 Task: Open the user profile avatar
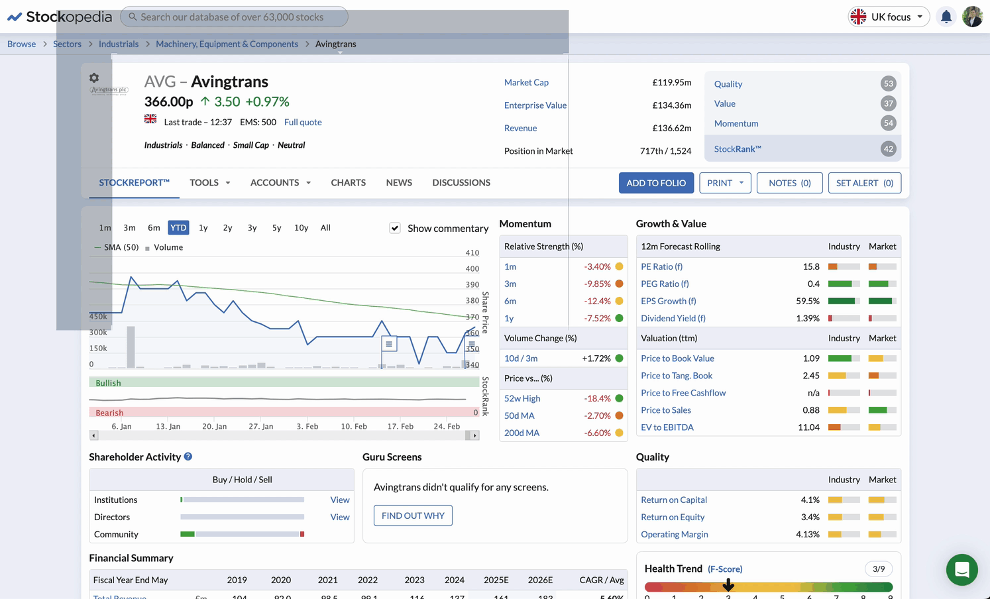(x=972, y=17)
